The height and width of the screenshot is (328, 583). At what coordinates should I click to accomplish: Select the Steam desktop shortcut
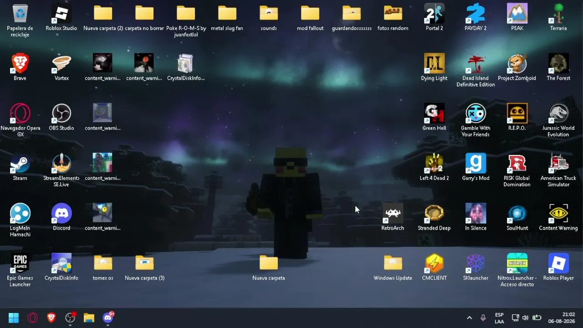[x=20, y=168]
